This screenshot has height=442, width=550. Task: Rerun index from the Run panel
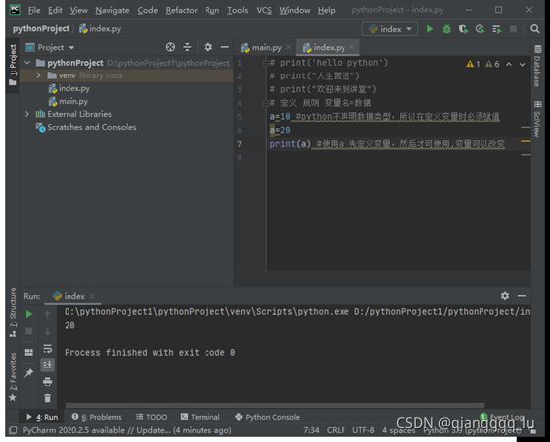click(29, 314)
